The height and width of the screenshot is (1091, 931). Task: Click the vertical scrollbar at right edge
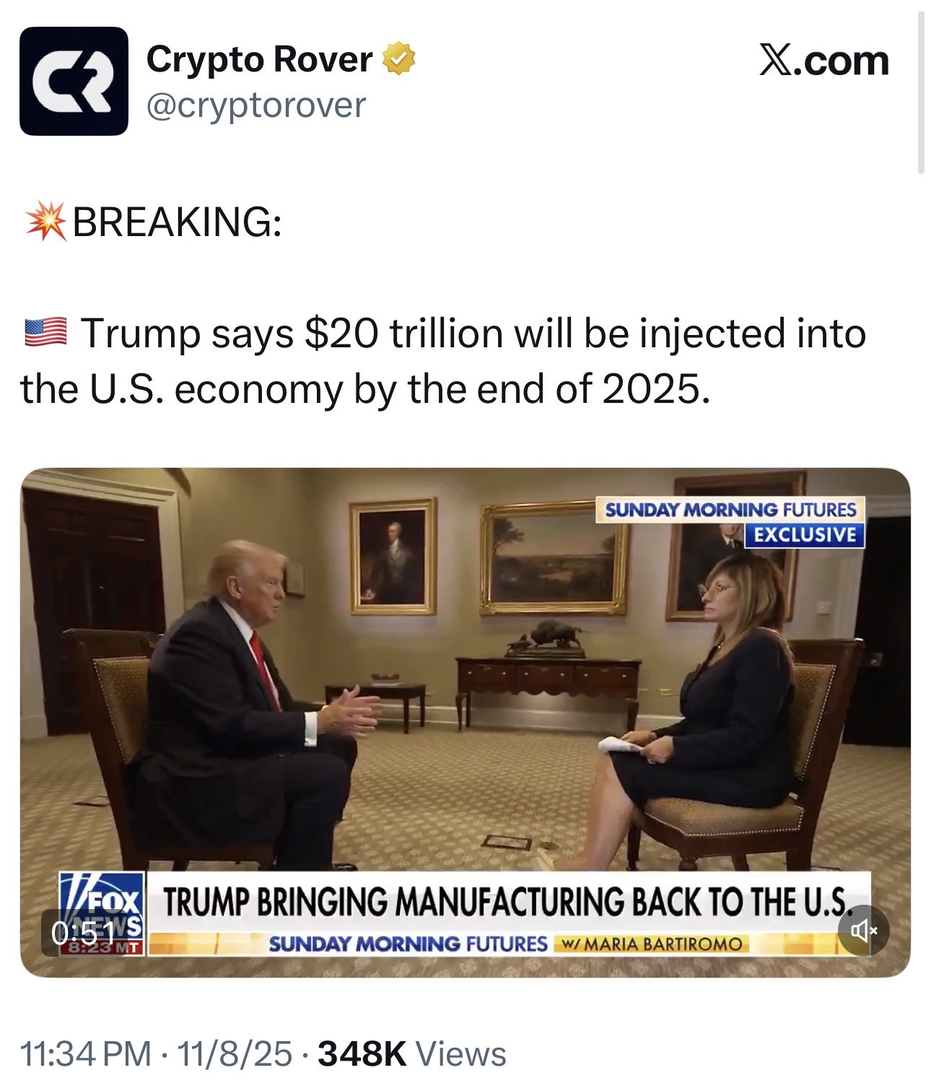920,92
